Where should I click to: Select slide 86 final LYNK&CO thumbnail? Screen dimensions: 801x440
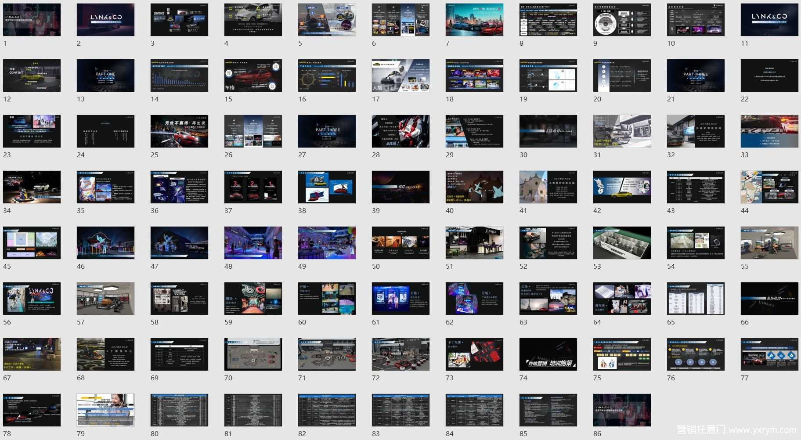[622, 410]
